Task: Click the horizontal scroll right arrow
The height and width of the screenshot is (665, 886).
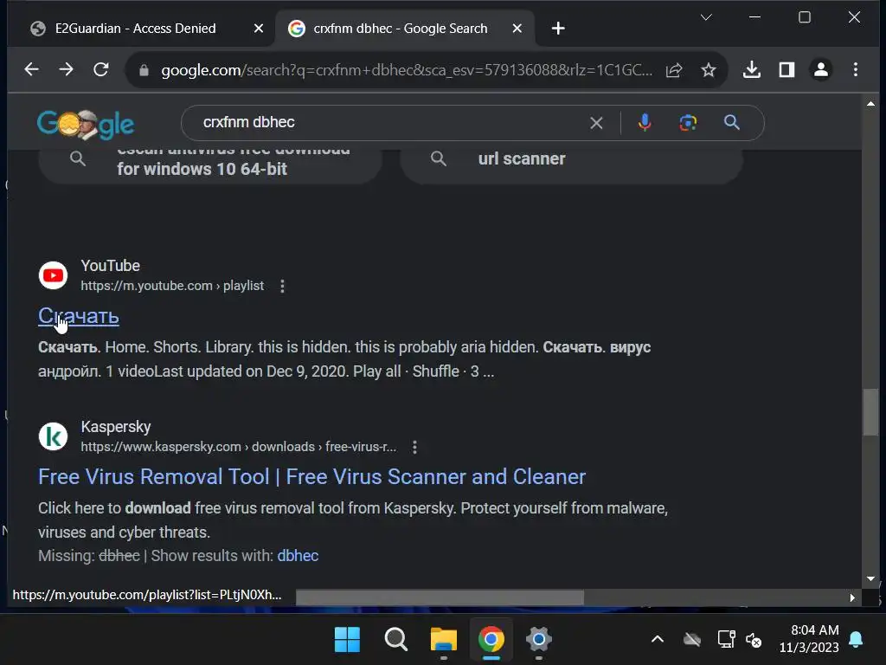Action: [852, 597]
